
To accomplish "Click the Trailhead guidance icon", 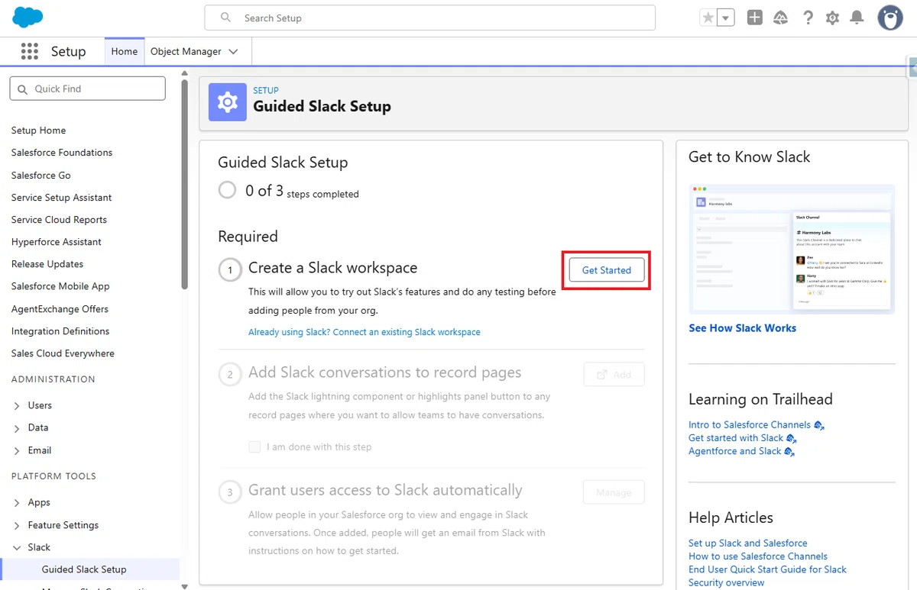I will (780, 18).
